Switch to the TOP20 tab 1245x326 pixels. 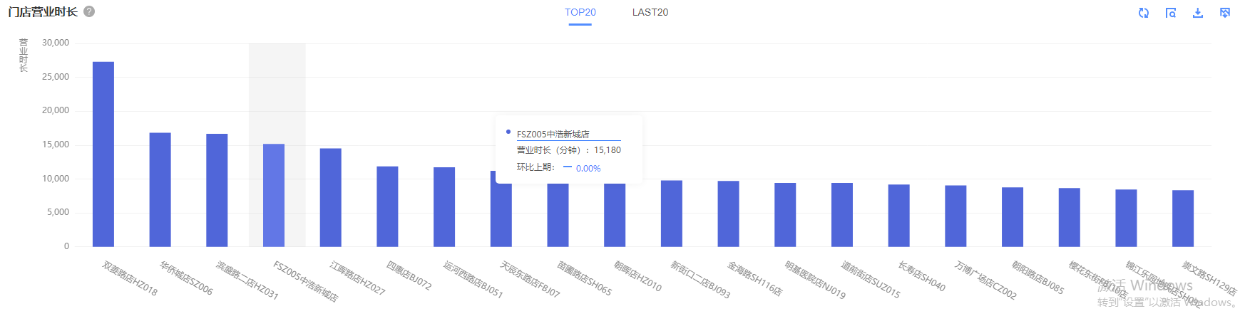pyautogui.click(x=580, y=12)
